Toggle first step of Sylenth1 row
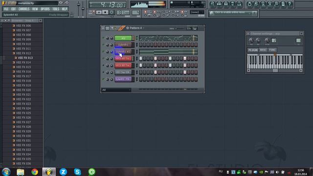This screenshot has height=176, width=313. coord(141,44)
